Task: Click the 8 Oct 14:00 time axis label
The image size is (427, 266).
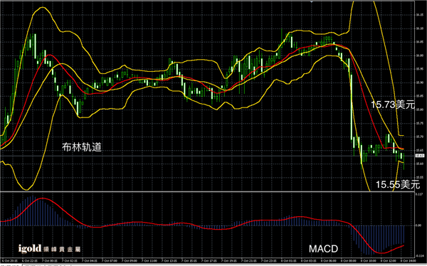Action: click(x=407, y=261)
